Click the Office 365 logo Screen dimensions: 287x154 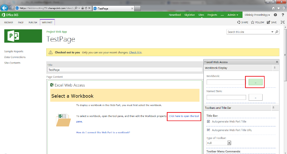tap(10, 15)
